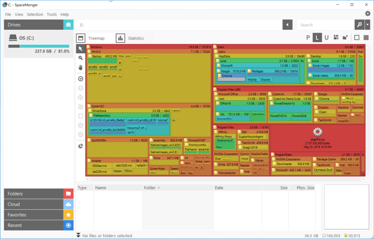Toggle the P display mode
Viewport: 374px width, 239px height.
click(x=308, y=38)
